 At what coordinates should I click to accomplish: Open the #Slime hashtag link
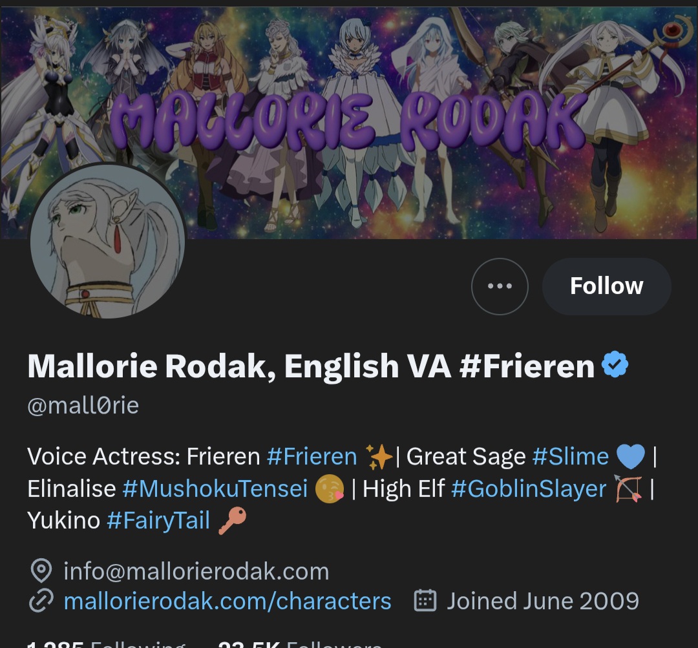tap(570, 457)
